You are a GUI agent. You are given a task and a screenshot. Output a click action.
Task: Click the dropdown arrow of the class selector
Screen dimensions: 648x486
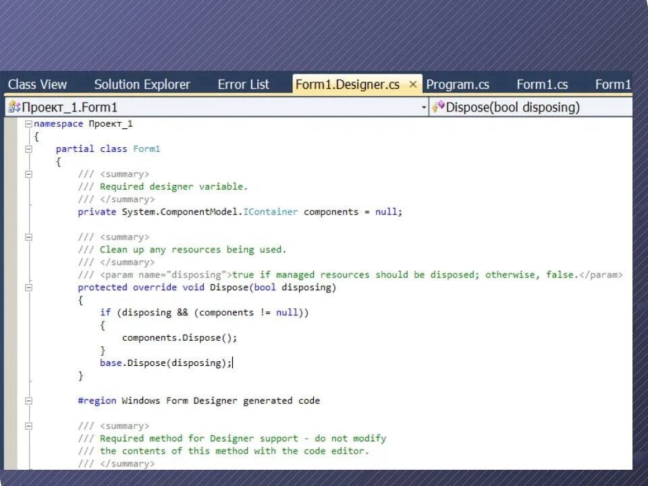pos(424,107)
